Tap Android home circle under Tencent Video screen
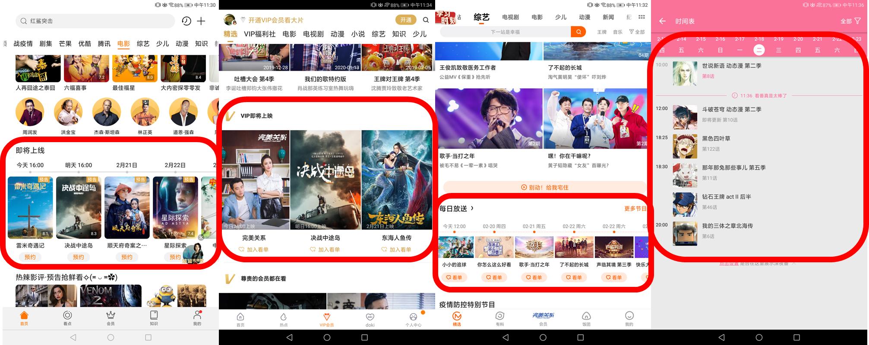The width and height of the screenshot is (869, 345). [x=327, y=337]
